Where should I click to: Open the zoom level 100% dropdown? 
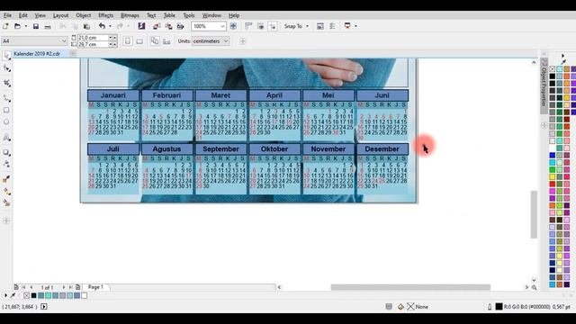pyautogui.click(x=222, y=26)
